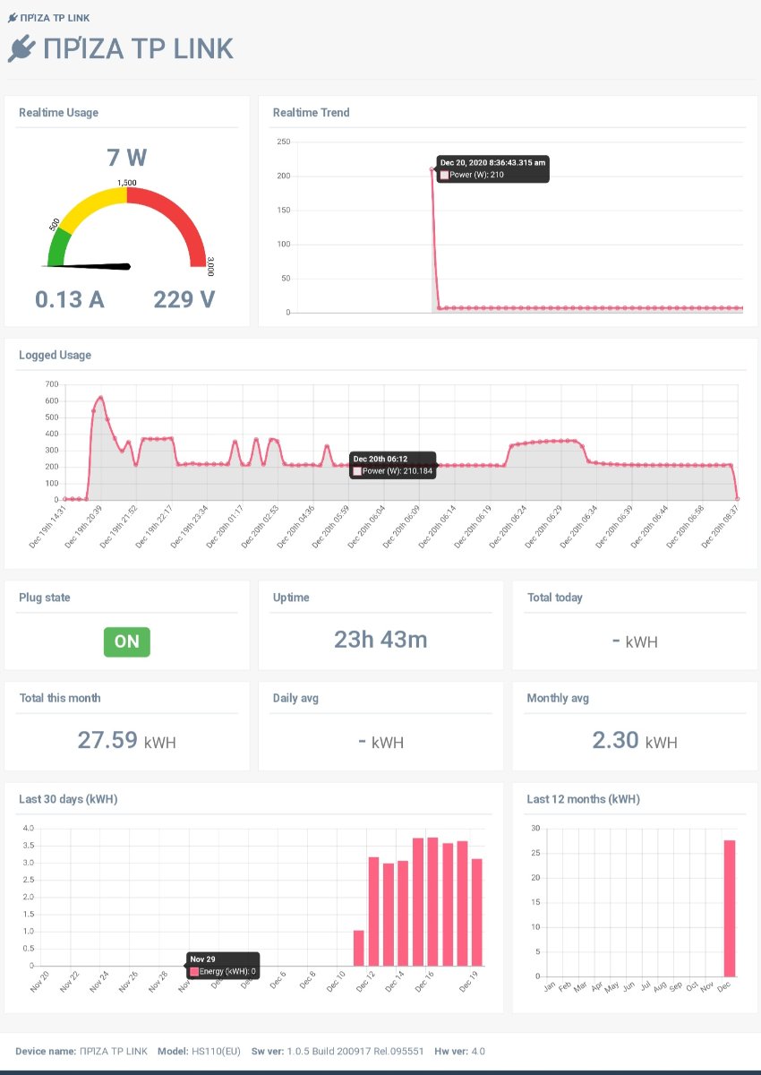
Task: Click the Daily avg dash kWH value
Action: tap(380, 742)
